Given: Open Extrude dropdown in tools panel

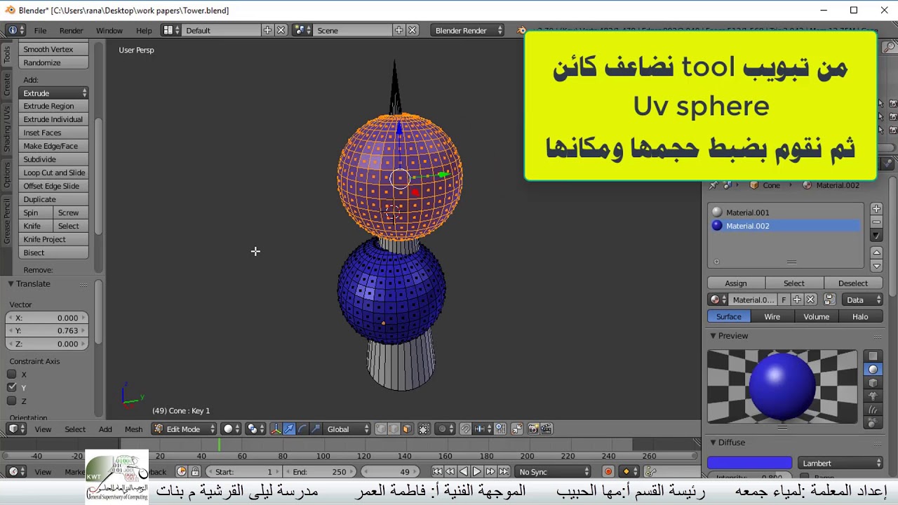Looking at the screenshot, I should tap(53, 93).
